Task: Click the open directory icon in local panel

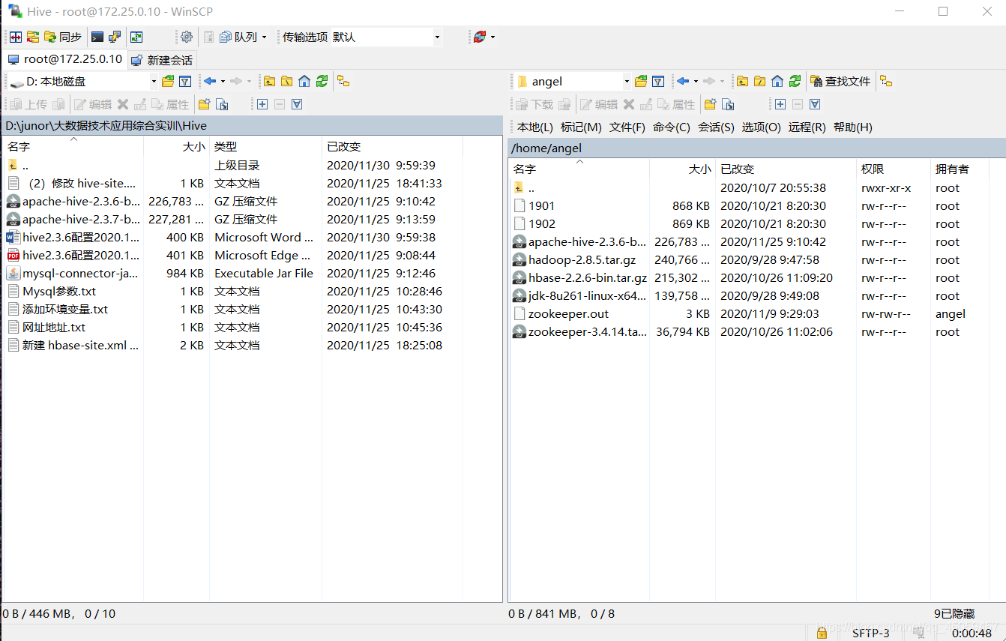Action: coord(168,81)
